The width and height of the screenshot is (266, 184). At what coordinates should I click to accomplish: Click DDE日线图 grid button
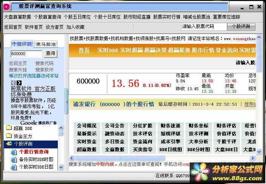tap(171, 150)
